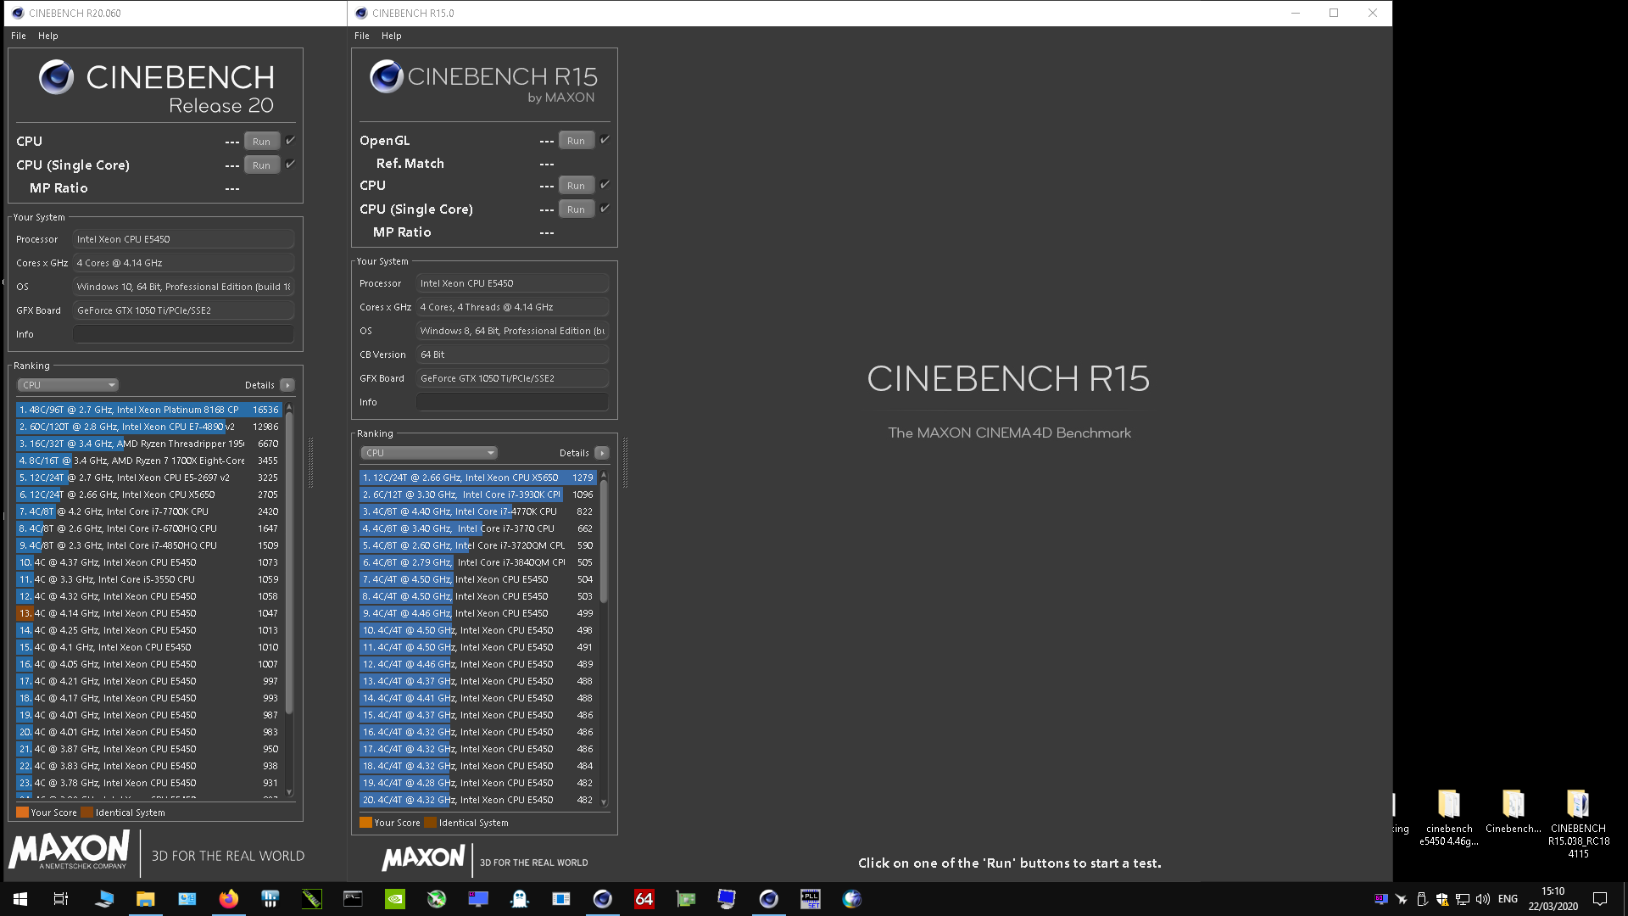
Task: Click the down arrow of R15 ranking scrollbar
Action: [604, 801]
